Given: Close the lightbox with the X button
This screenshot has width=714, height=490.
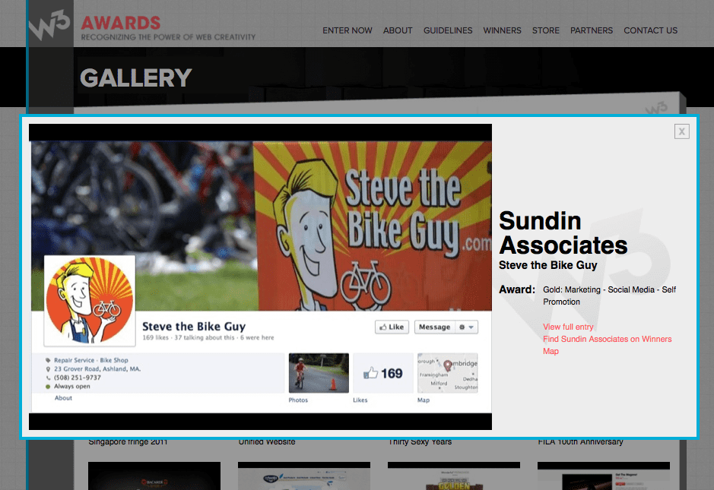Looking at the screenshot, I should click(681, 131).
